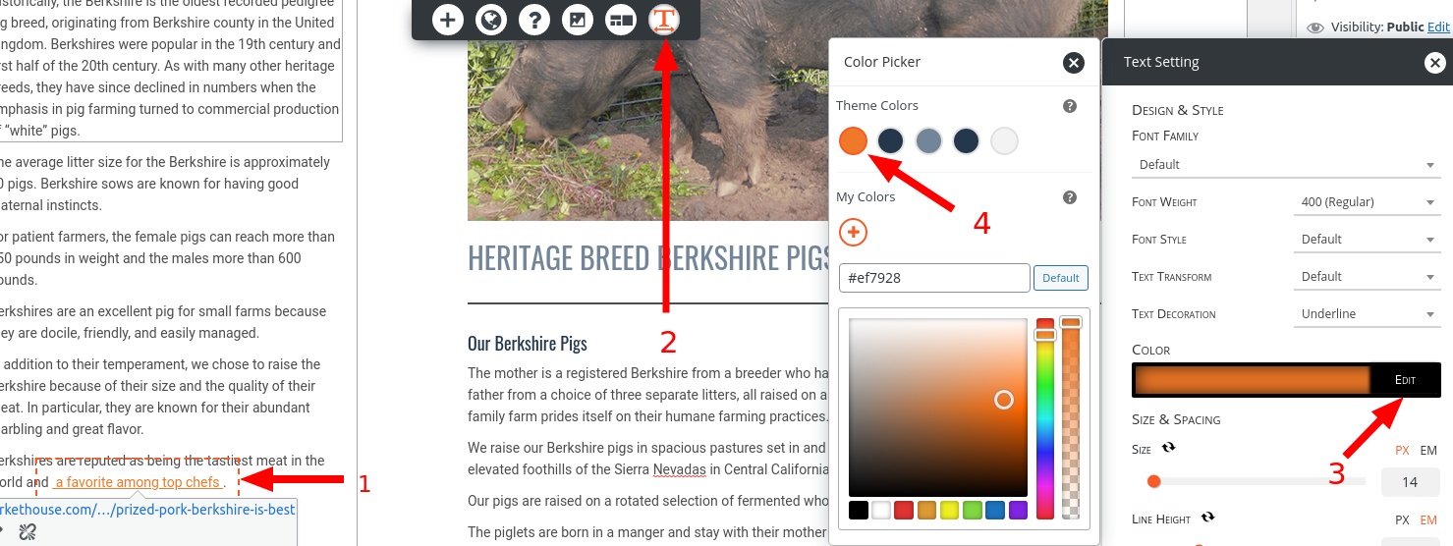Viewport: 1453px width, 546px height.
Task: Switch Line Height unit to PX
Action: click(x=1402, y=519)
